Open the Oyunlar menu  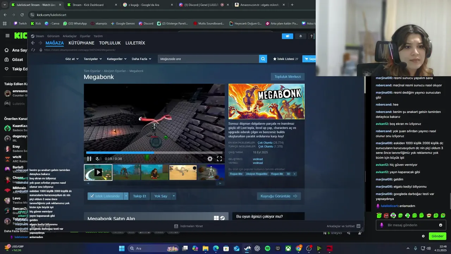pyautogui.click(x=85, y=36)
